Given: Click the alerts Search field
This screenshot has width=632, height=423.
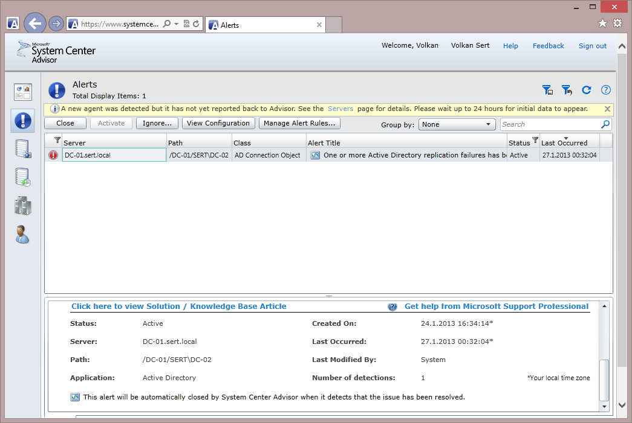Looking at the screenshot, I should [550, 124].
